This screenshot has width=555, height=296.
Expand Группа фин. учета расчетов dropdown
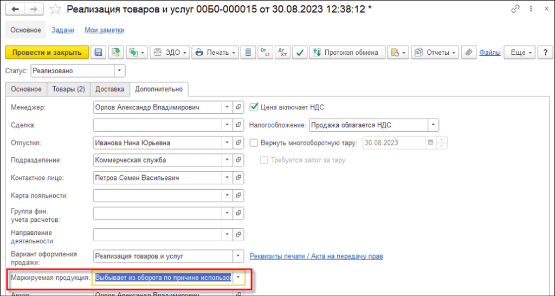(x=227, y=213)
